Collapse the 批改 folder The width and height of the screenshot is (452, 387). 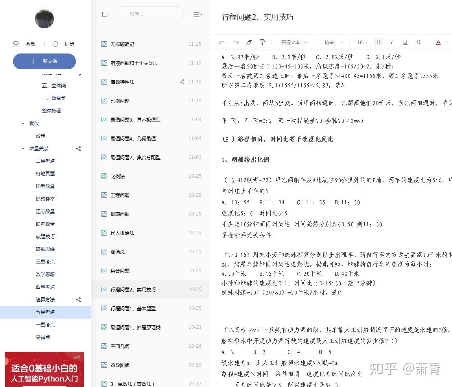23,123
